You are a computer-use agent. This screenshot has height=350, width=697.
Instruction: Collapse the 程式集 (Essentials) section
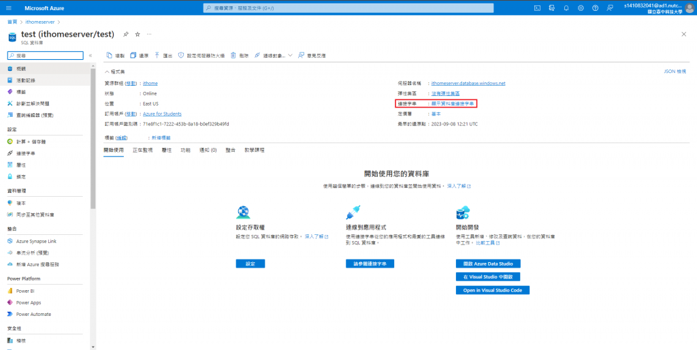coord(114,71)
